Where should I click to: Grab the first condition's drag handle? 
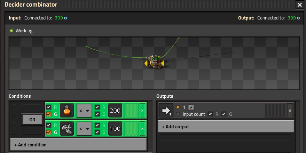131,111
